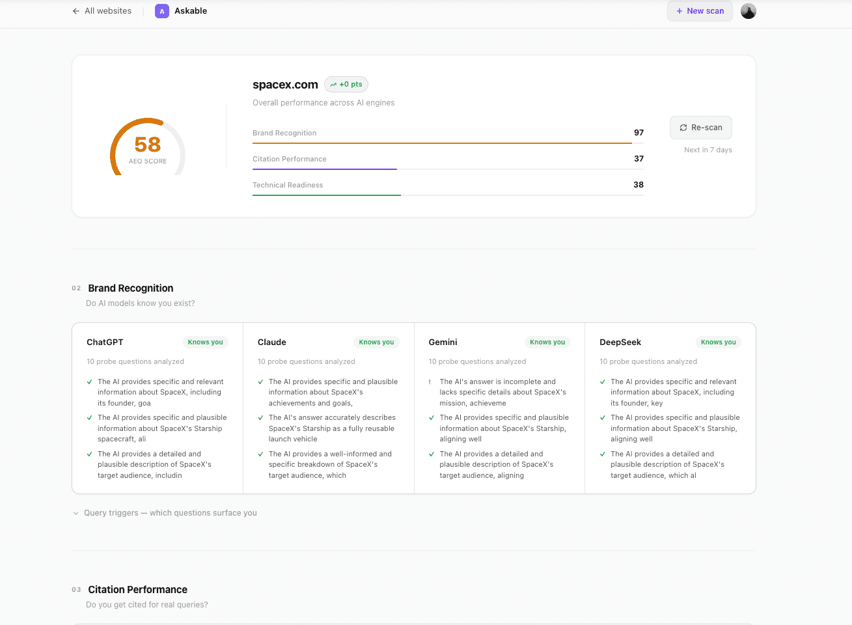This screenshot has width=852, height=625.
Task: Click the Brand Recognition score 97
Action: [x=639, y=133]
